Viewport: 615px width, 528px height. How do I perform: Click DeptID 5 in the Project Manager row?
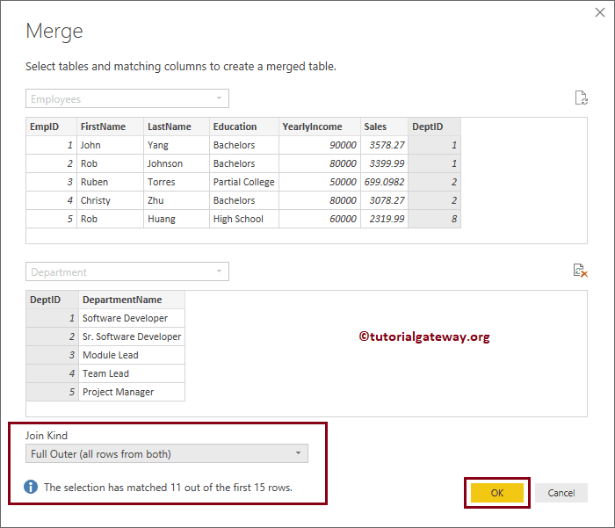click(x=52, y=392)
